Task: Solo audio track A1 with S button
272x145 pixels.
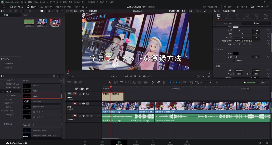Action: tap(87, 116)
